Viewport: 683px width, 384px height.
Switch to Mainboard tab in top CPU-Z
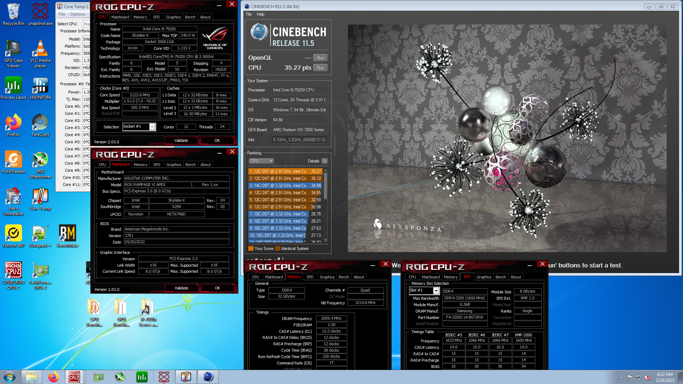click(x=120, y=17)
